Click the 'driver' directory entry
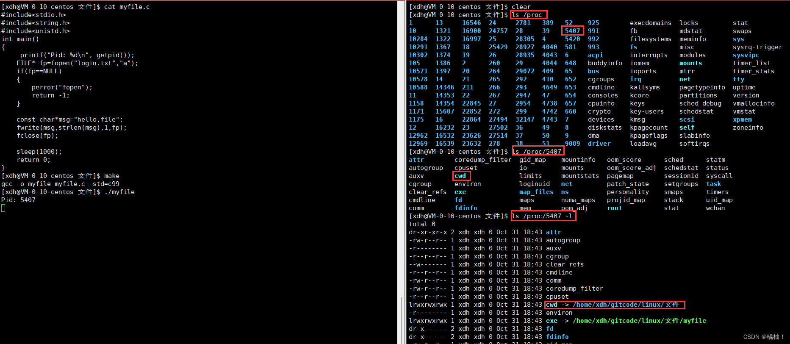This screenshot has width=790, height=344. [x=599, y=144]
